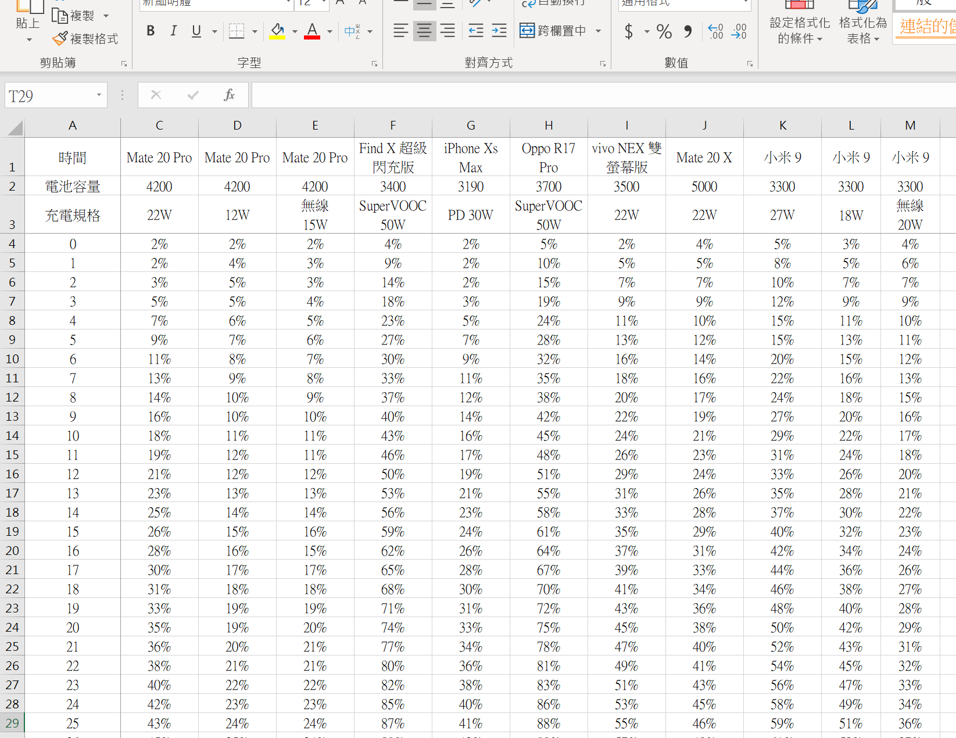Decrease the cell indent
This screenshot has height=738, width=956.
click(x=476, y=31)
